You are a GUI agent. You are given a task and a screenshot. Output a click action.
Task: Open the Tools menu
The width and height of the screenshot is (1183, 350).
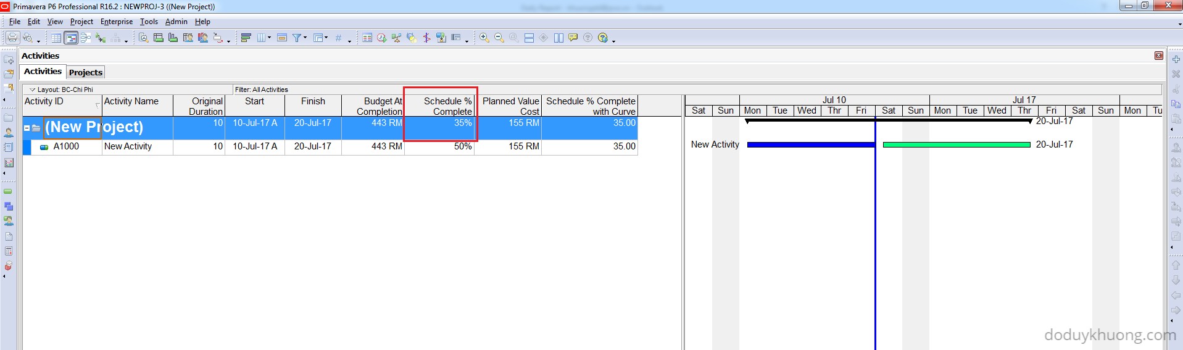[x=149, y=22]
